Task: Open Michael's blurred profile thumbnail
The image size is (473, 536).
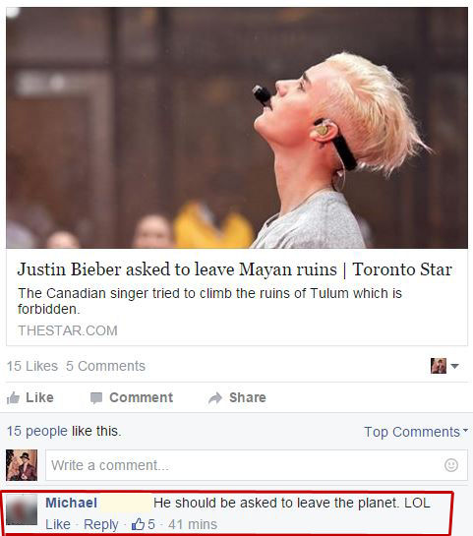Action: (x=22, y=509)
